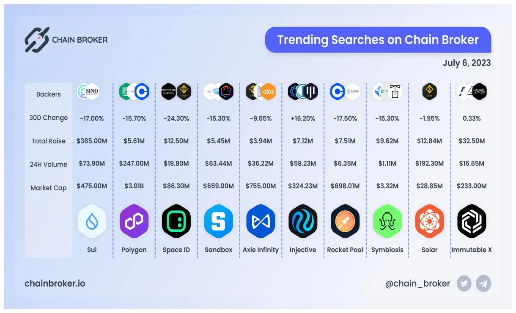Click the Solar token logo
This screenshot has width=516, height=313.
429,221
